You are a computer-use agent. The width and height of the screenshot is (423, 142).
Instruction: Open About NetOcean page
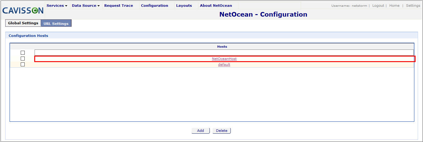pos(216,6)
